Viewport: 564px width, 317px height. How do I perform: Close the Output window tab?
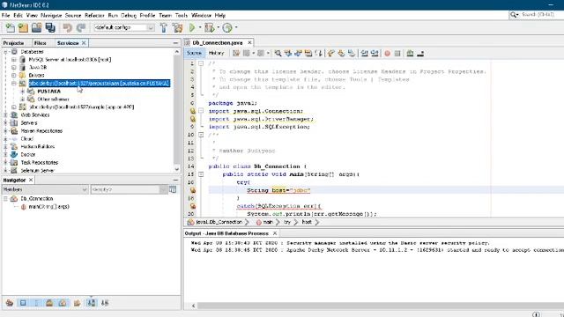(275, 233)
